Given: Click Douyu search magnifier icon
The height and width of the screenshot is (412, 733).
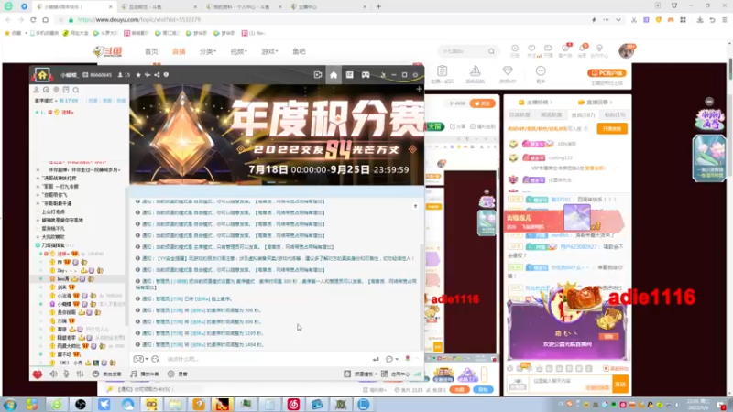Looking at the screenshot, I should click(491, 51).
